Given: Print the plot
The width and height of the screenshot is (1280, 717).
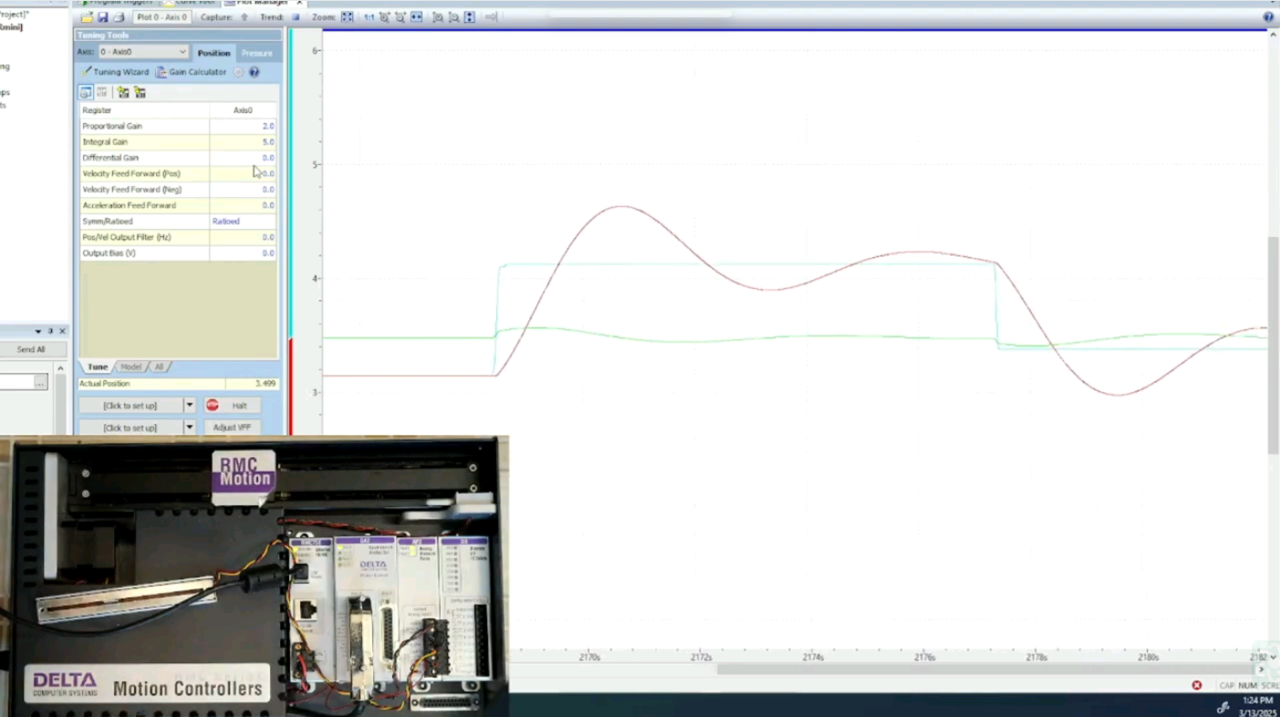Looking at the screenshot, I should point(119,17).
